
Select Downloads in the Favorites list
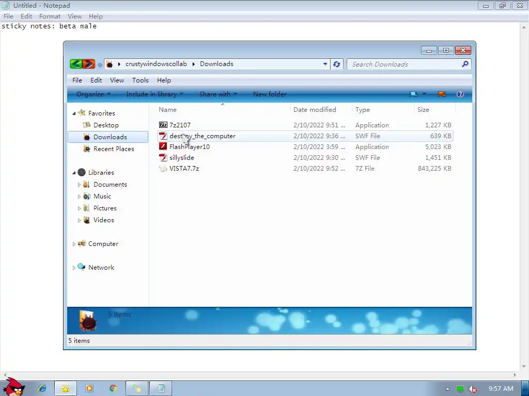coord(108,137)
